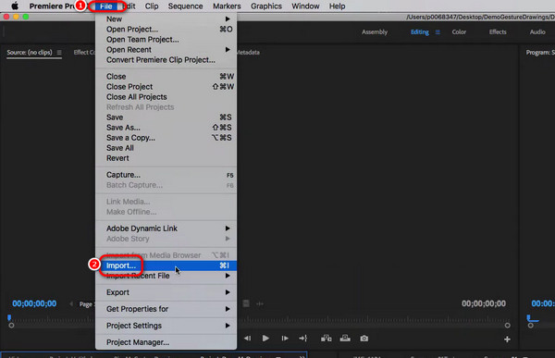Choose Close from the File menu

(166, 76)
